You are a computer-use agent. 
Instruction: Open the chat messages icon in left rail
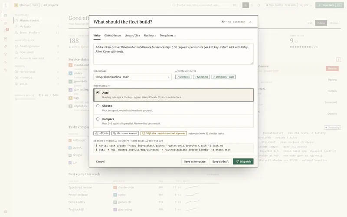[x=6, y=23]
